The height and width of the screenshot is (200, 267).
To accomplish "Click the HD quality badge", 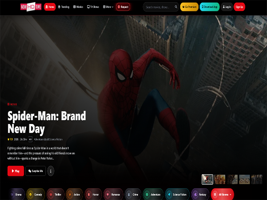I will 30,139.
